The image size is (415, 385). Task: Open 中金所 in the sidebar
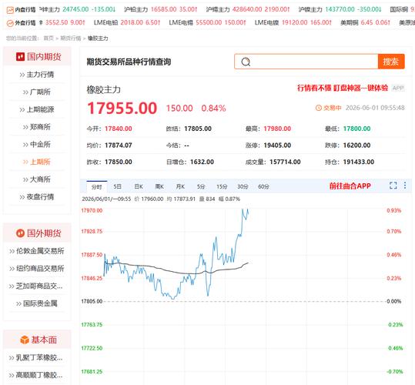pos(37,145)
